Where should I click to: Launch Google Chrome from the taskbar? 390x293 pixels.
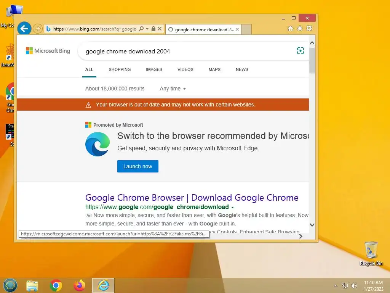56,285
